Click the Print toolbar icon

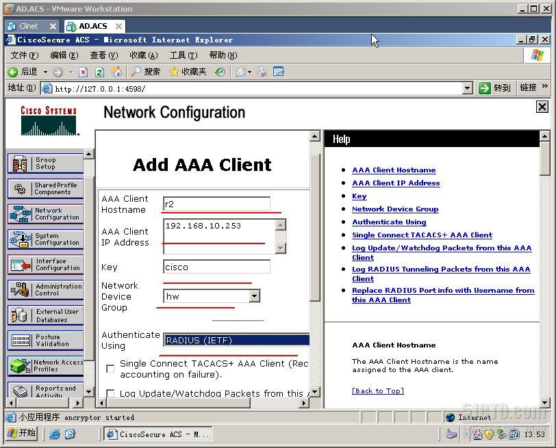click(x=262, y=72)
